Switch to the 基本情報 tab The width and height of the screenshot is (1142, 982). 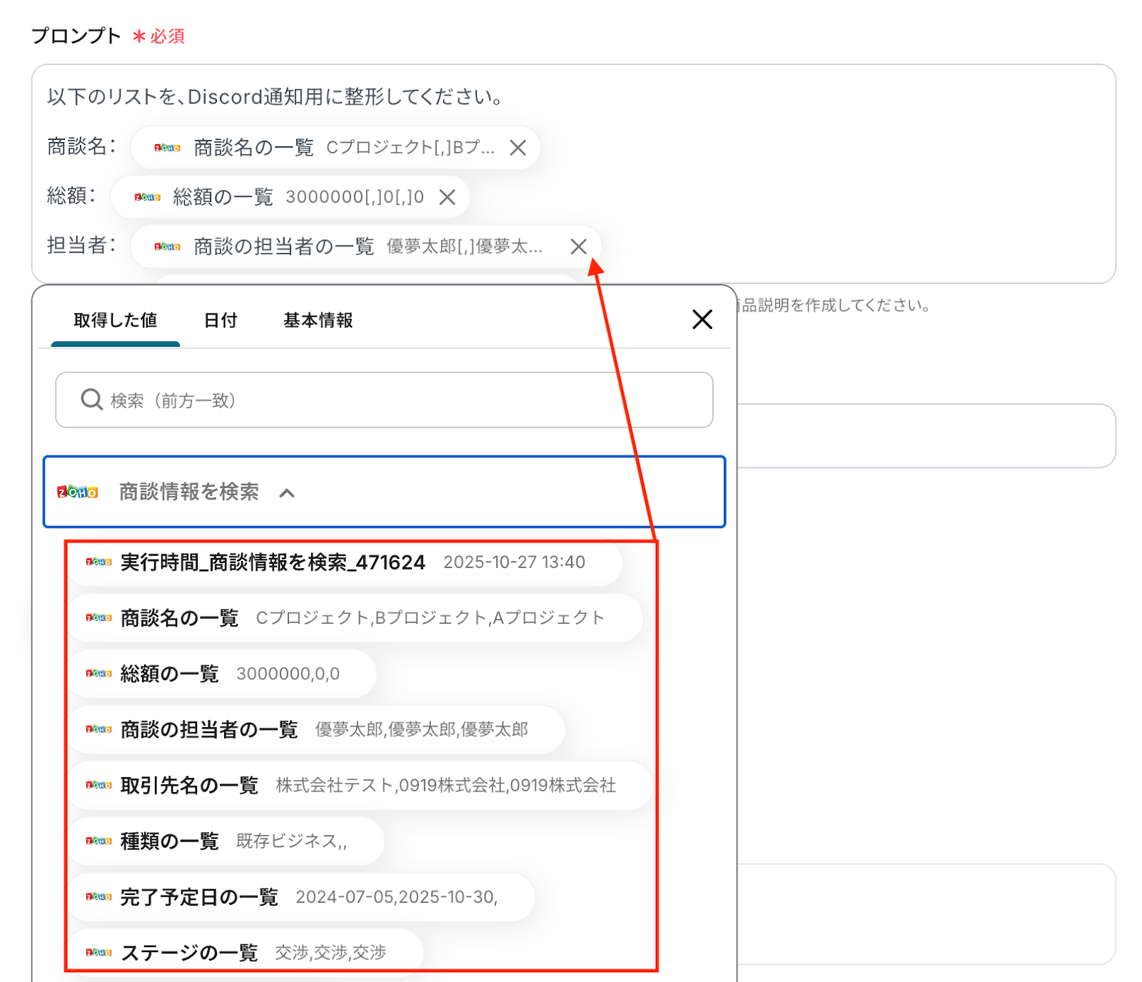[318, 320]
